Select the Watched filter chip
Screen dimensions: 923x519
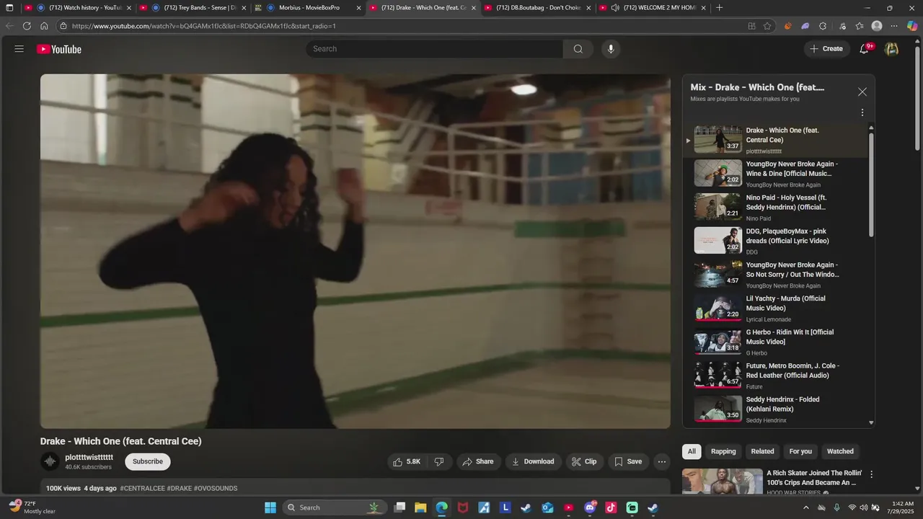pyautogui.click(x=840, y=451)
